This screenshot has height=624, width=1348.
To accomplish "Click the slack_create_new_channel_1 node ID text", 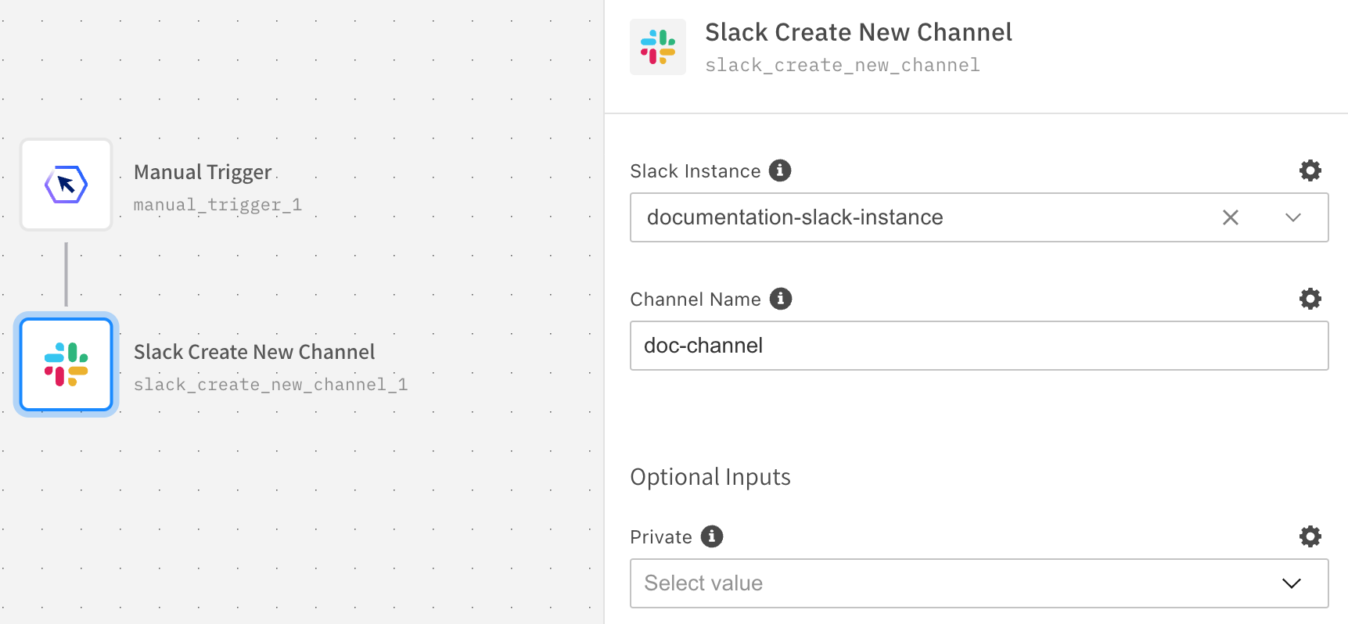I will click(271, 385).
